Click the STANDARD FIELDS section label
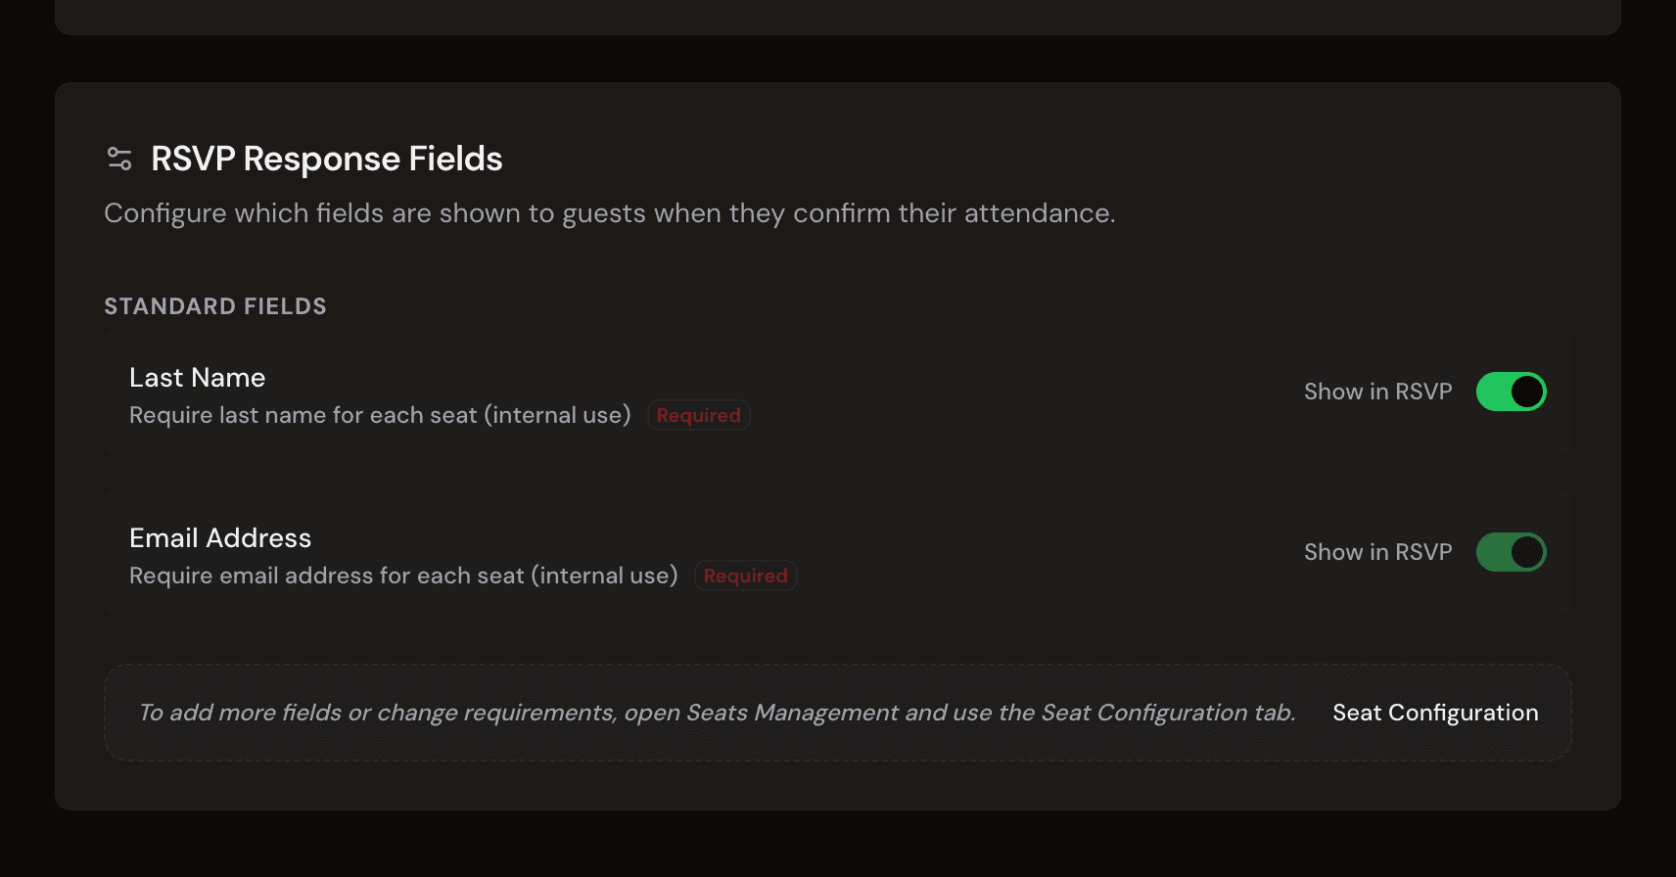The height and width of the screenshot is (877, 1676). pyautogui.click(x=215, y=306)
